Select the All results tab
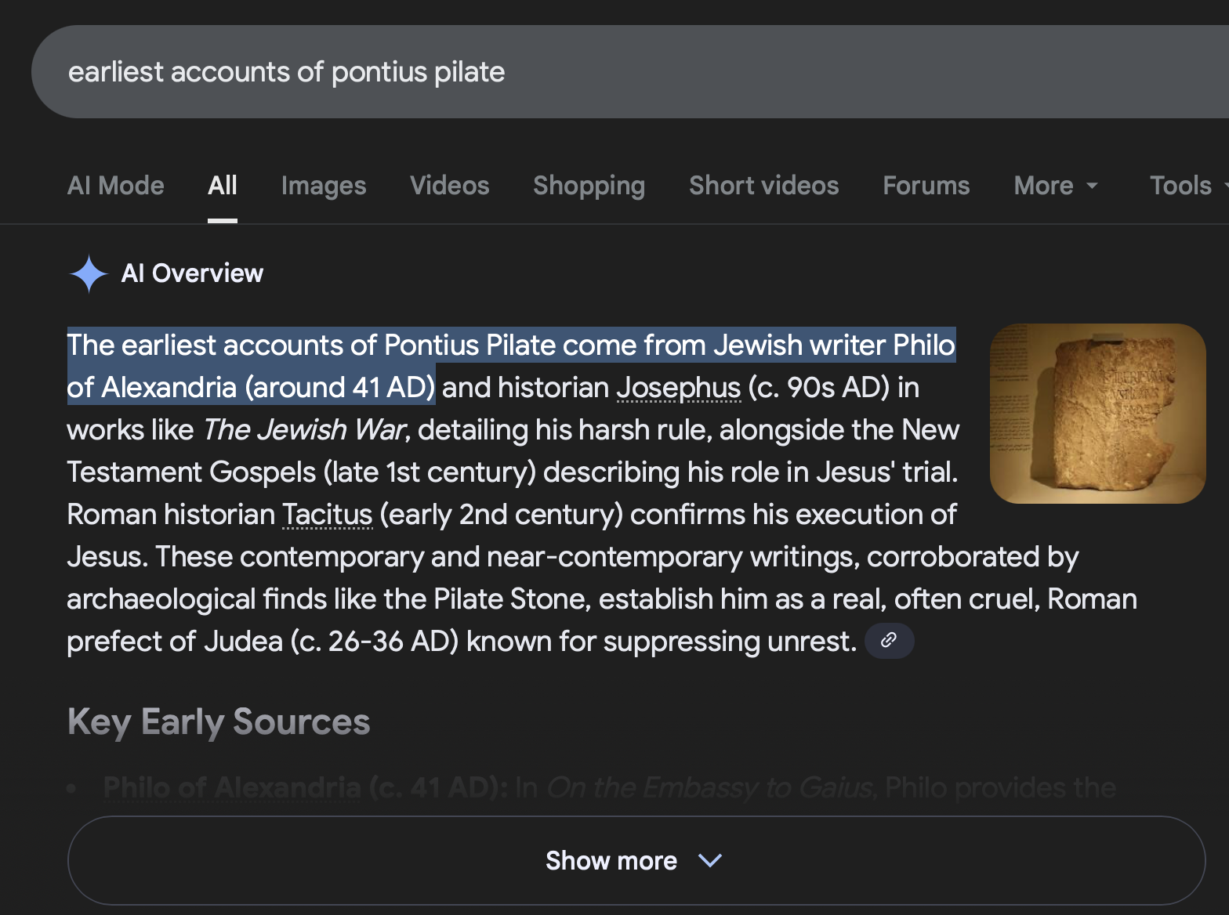This screenshot has width=1229, height=915. pyautogui.click(x=223, y=186)
